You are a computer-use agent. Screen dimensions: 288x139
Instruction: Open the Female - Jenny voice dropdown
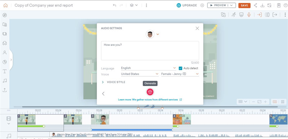tap(180, 74)
